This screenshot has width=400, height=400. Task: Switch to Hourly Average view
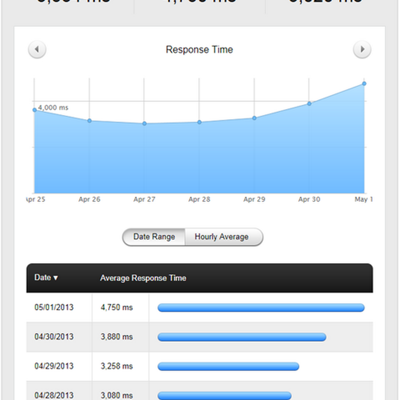(223, 236)
